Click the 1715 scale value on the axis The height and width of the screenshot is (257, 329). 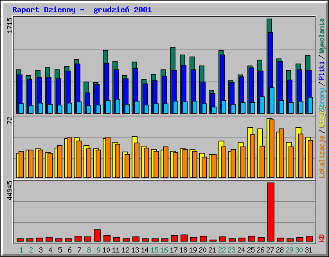coord(10,25)
